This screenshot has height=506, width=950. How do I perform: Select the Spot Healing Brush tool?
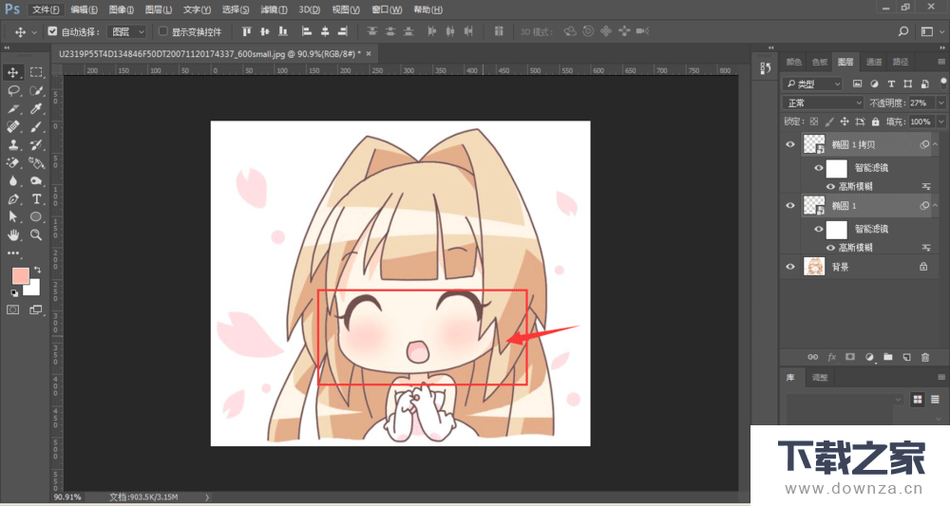(12, 127)
